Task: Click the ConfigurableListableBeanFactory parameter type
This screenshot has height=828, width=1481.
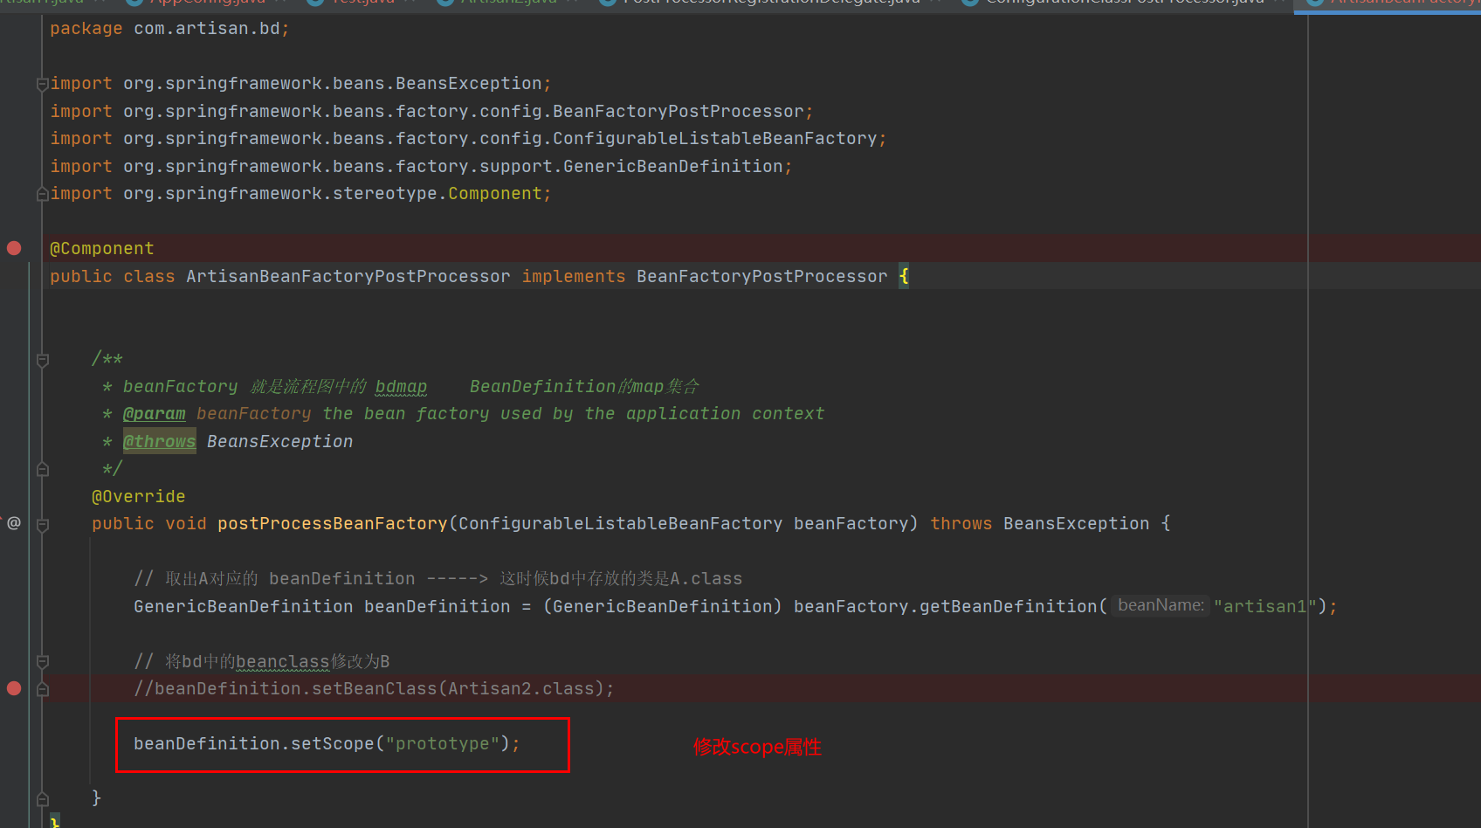Action: coord(620,524)
